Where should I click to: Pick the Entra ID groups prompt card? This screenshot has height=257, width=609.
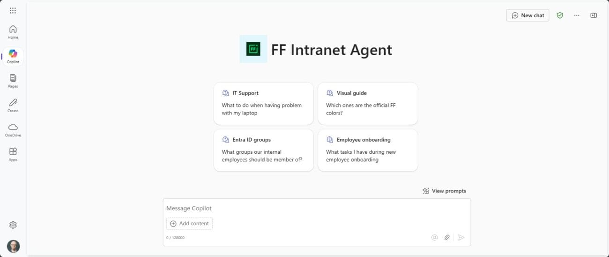click(x=263, y=150)
